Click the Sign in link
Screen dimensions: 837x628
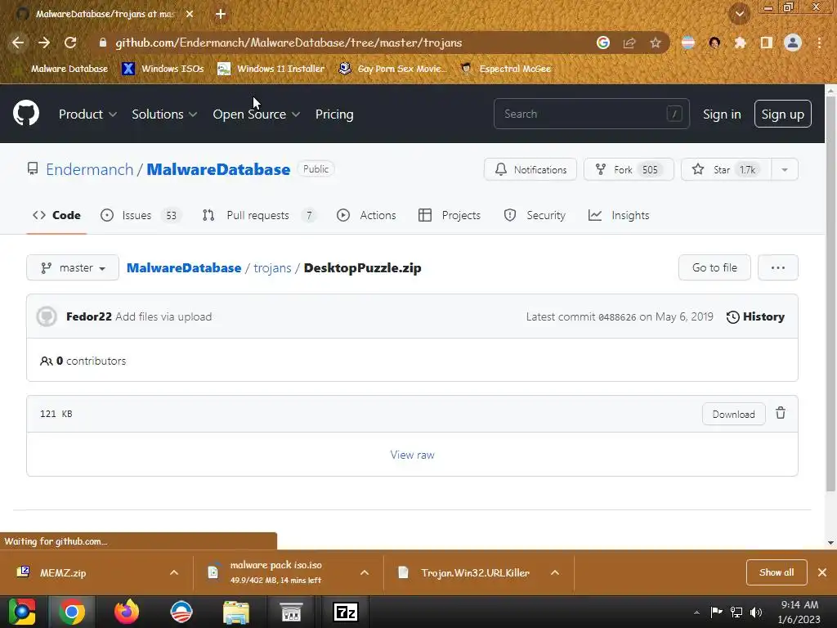(722, 114)
